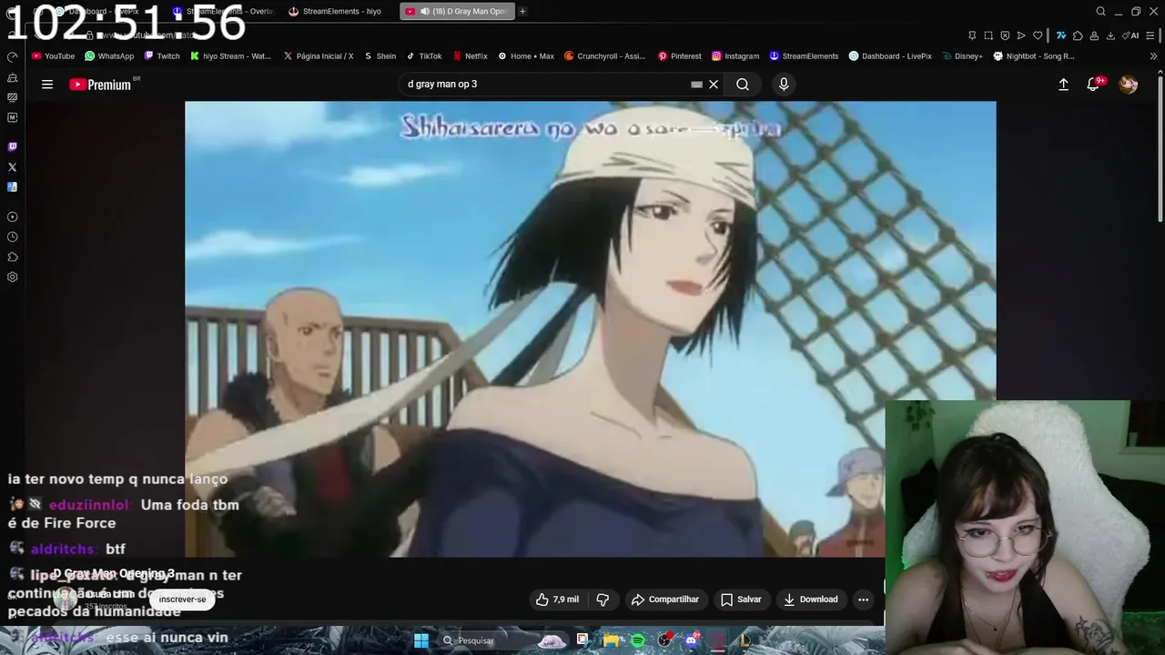The height and width of the screenshot is (655, 1165).
Task: Open the Disney+ bookmark
Action: coord(962,56)
